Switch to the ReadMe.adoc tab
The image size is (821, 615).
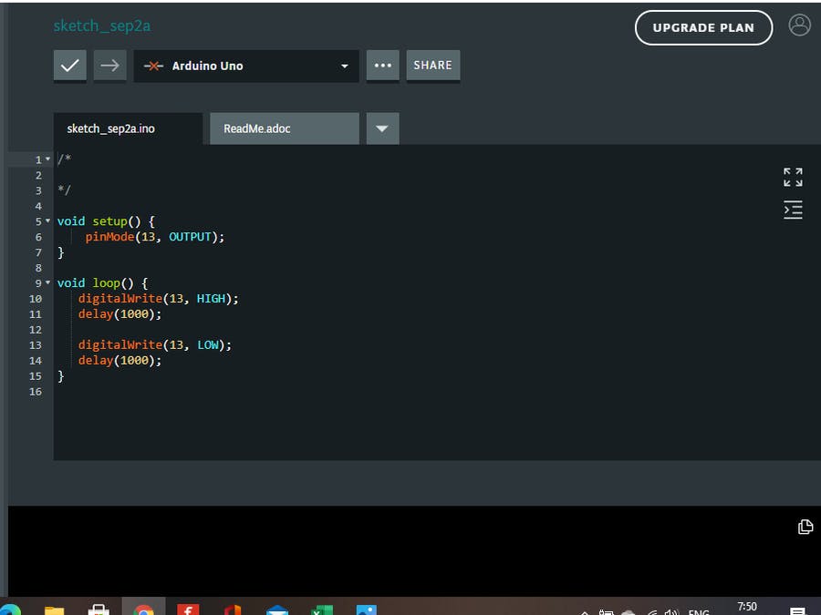point(284,128)
